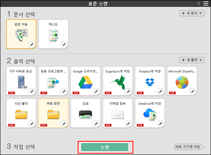Select the SugarSync hummingbird output tile

pos(118,81)
